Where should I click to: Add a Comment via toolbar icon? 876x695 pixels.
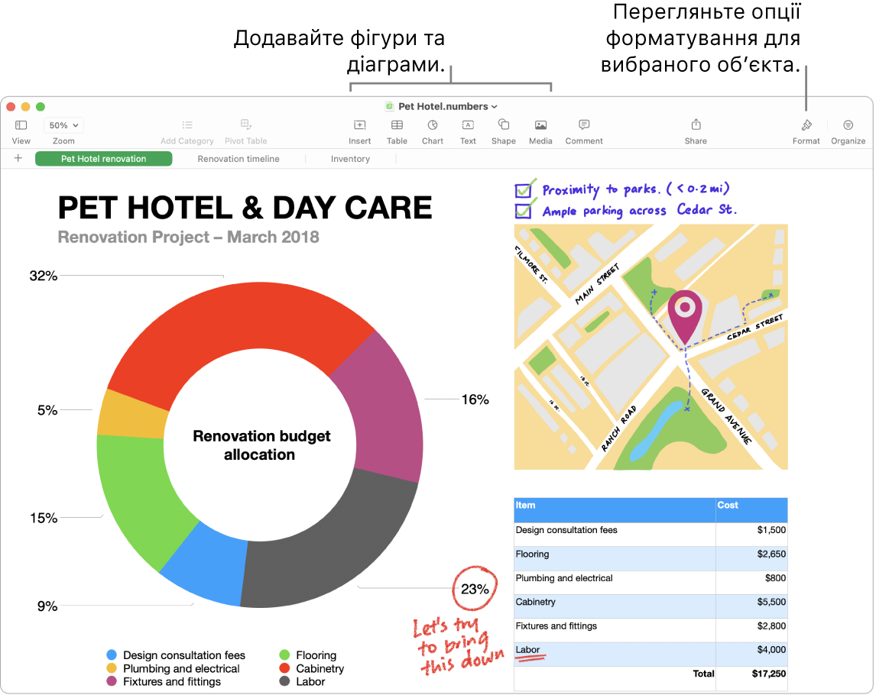click(x=584, y=125)
